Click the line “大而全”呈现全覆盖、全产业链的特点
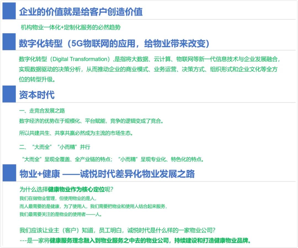 coord(67,159)
